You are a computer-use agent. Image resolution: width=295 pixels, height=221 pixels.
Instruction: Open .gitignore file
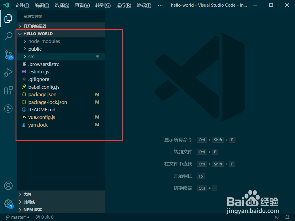[x=61, y=79]
